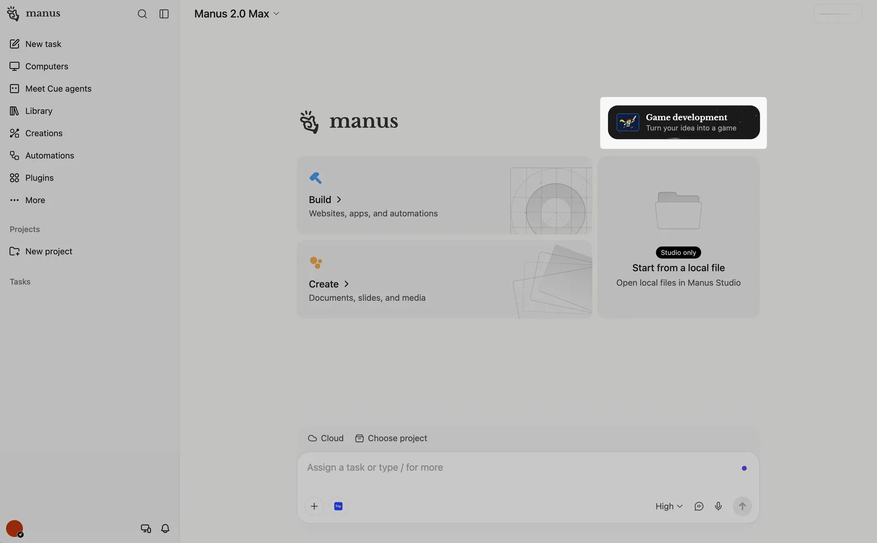
Task: Click the orange Create bubbles icon
Action: click(316, 262)
